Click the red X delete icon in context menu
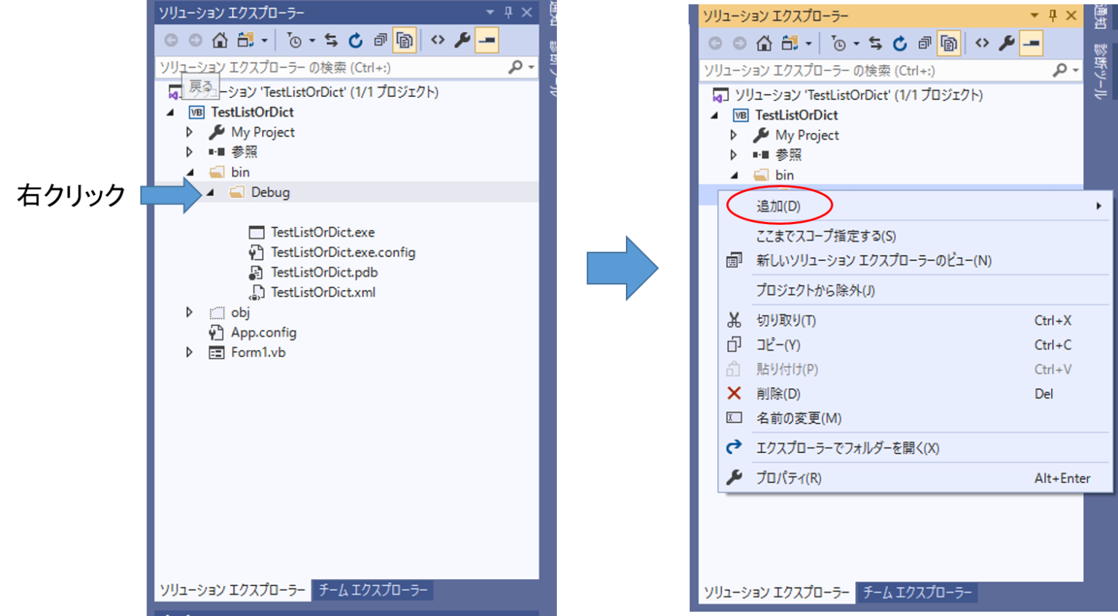Image resolution: width=1118 pixels, height=616 pixels. [734, 393]
